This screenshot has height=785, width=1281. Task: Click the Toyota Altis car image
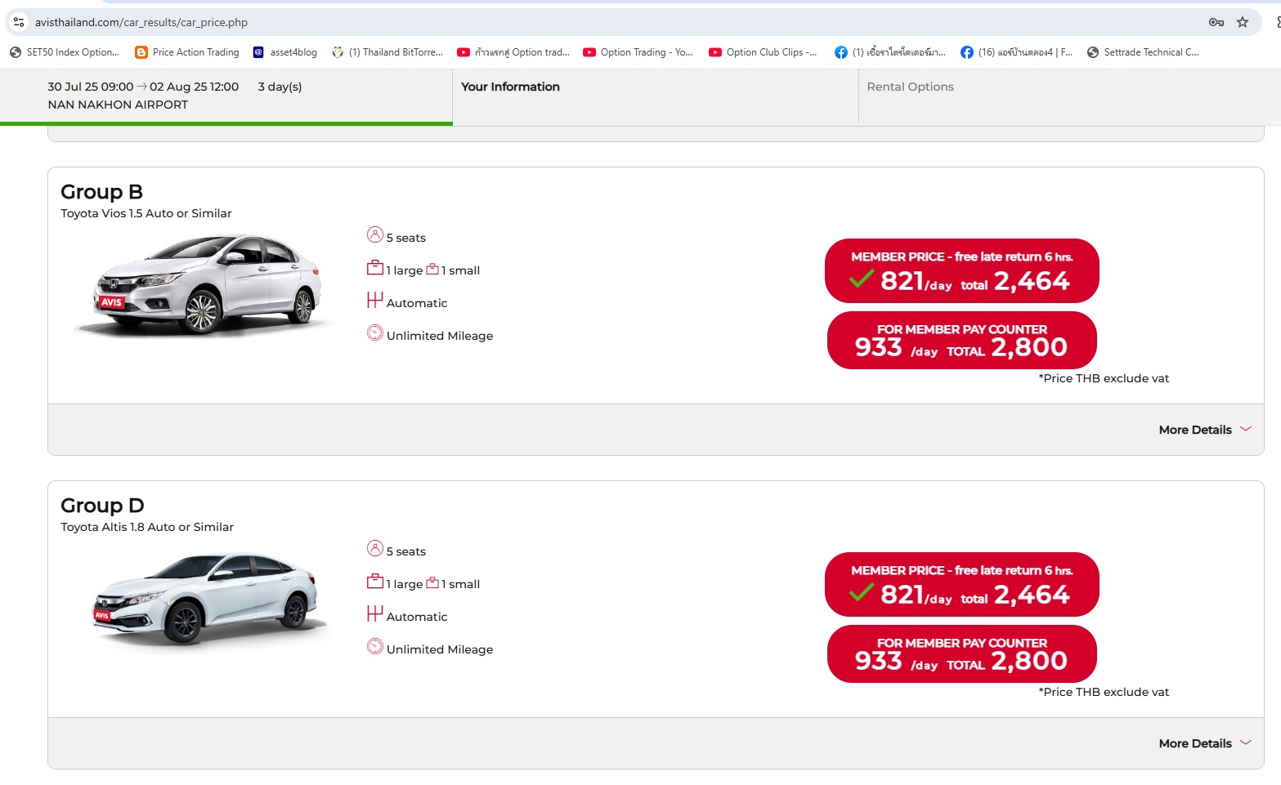tap(208, 599)
